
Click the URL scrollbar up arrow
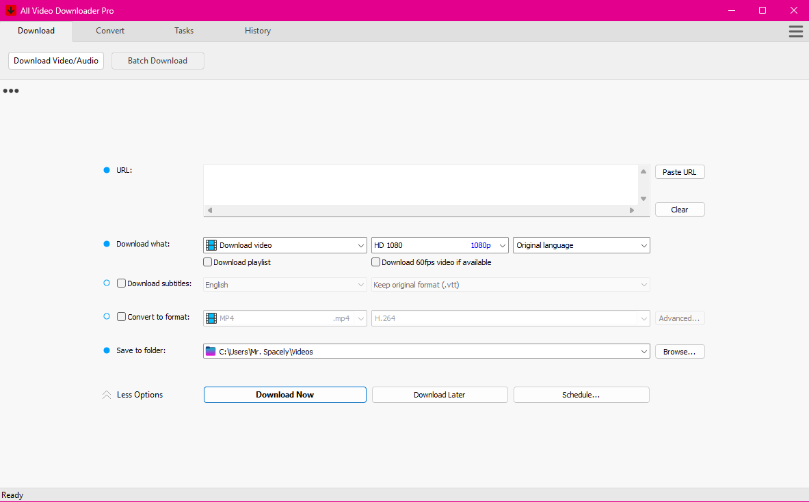(644, 171)
